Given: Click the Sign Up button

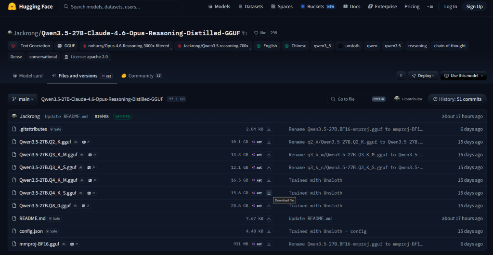Looking at the screenshot, I should [x=474, y=7].
